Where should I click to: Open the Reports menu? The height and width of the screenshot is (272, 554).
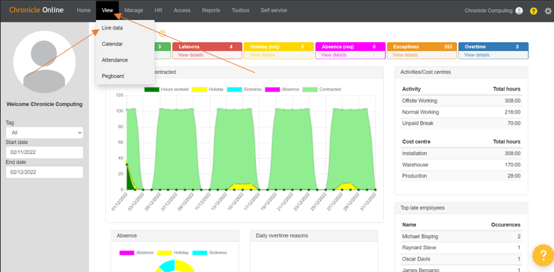[210, 11]
